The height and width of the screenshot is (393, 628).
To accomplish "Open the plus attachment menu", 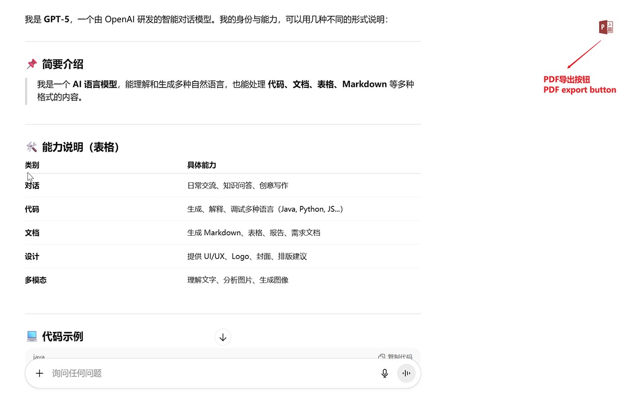I will point(40,373).
